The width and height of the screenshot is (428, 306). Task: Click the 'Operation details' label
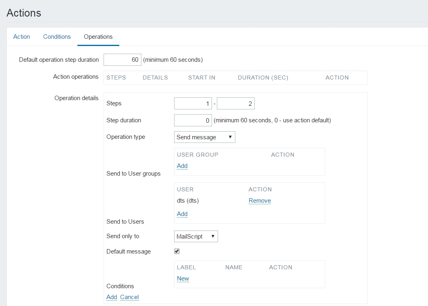coord(77,98)
